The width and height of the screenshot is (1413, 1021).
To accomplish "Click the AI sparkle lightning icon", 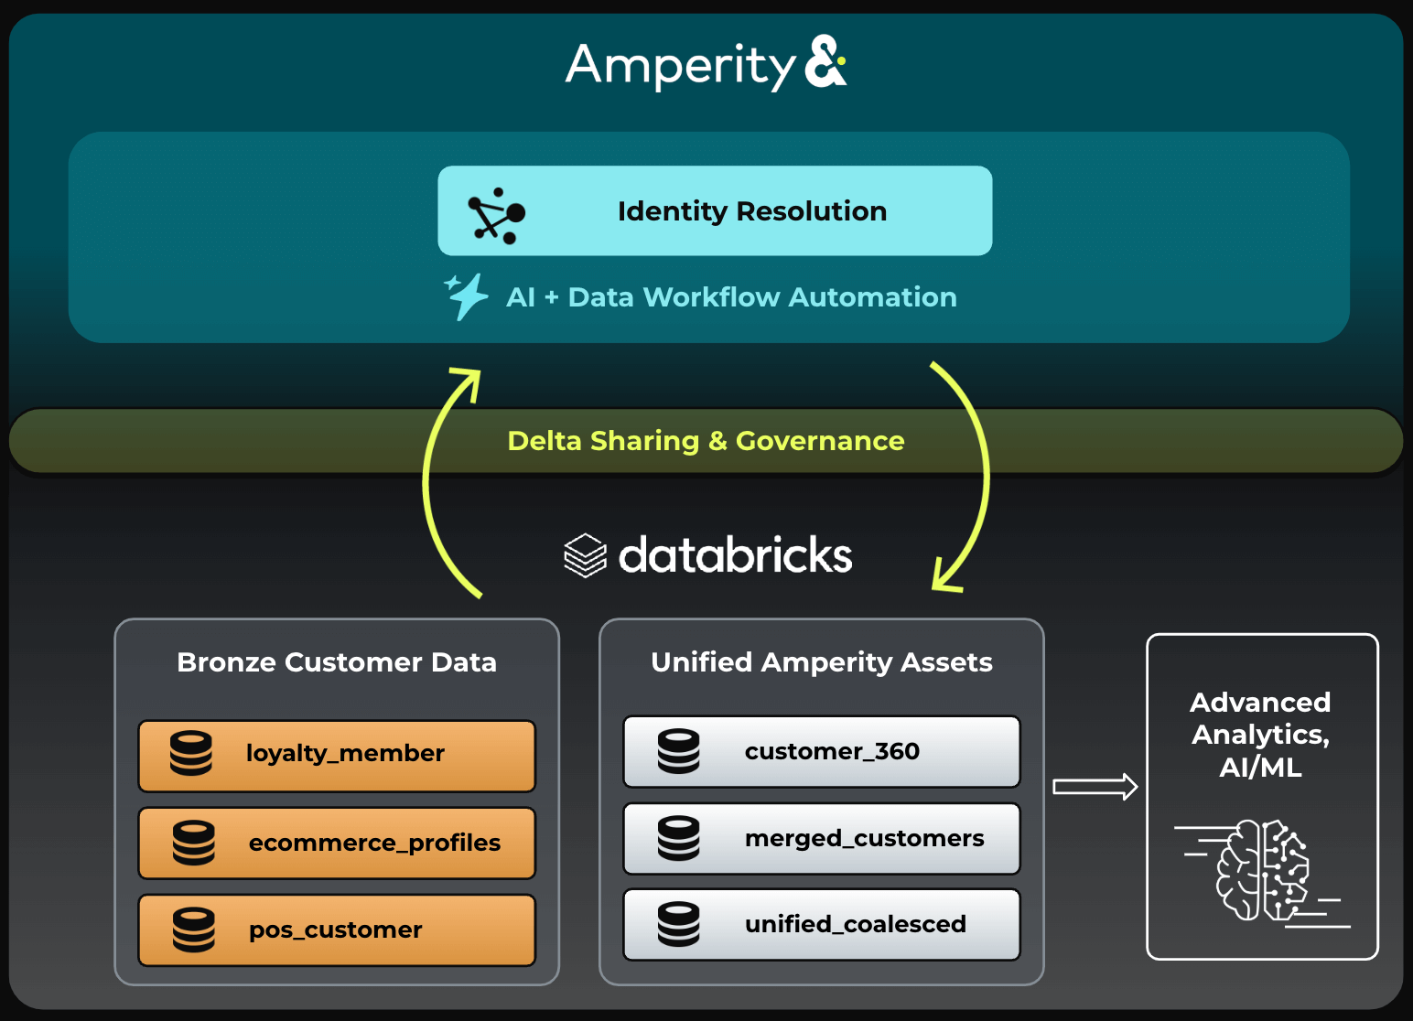I will point(466,296).
